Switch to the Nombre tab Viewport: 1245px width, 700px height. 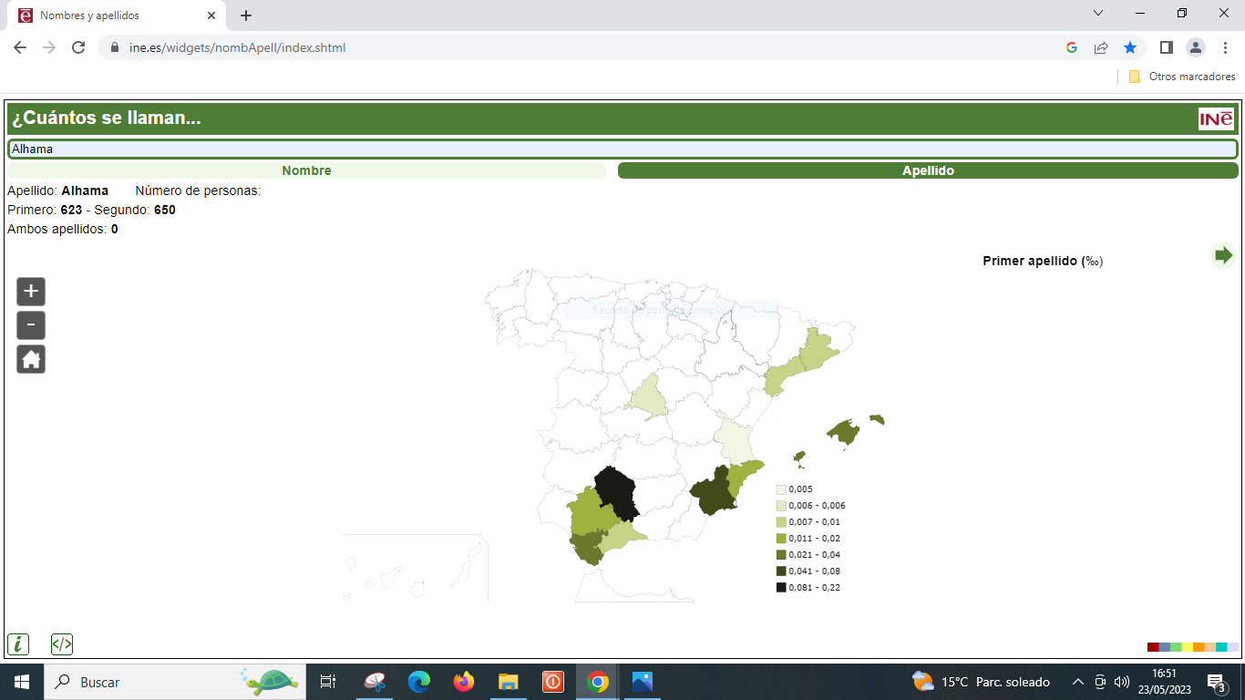pyautogui.click(x=306, y=170)
